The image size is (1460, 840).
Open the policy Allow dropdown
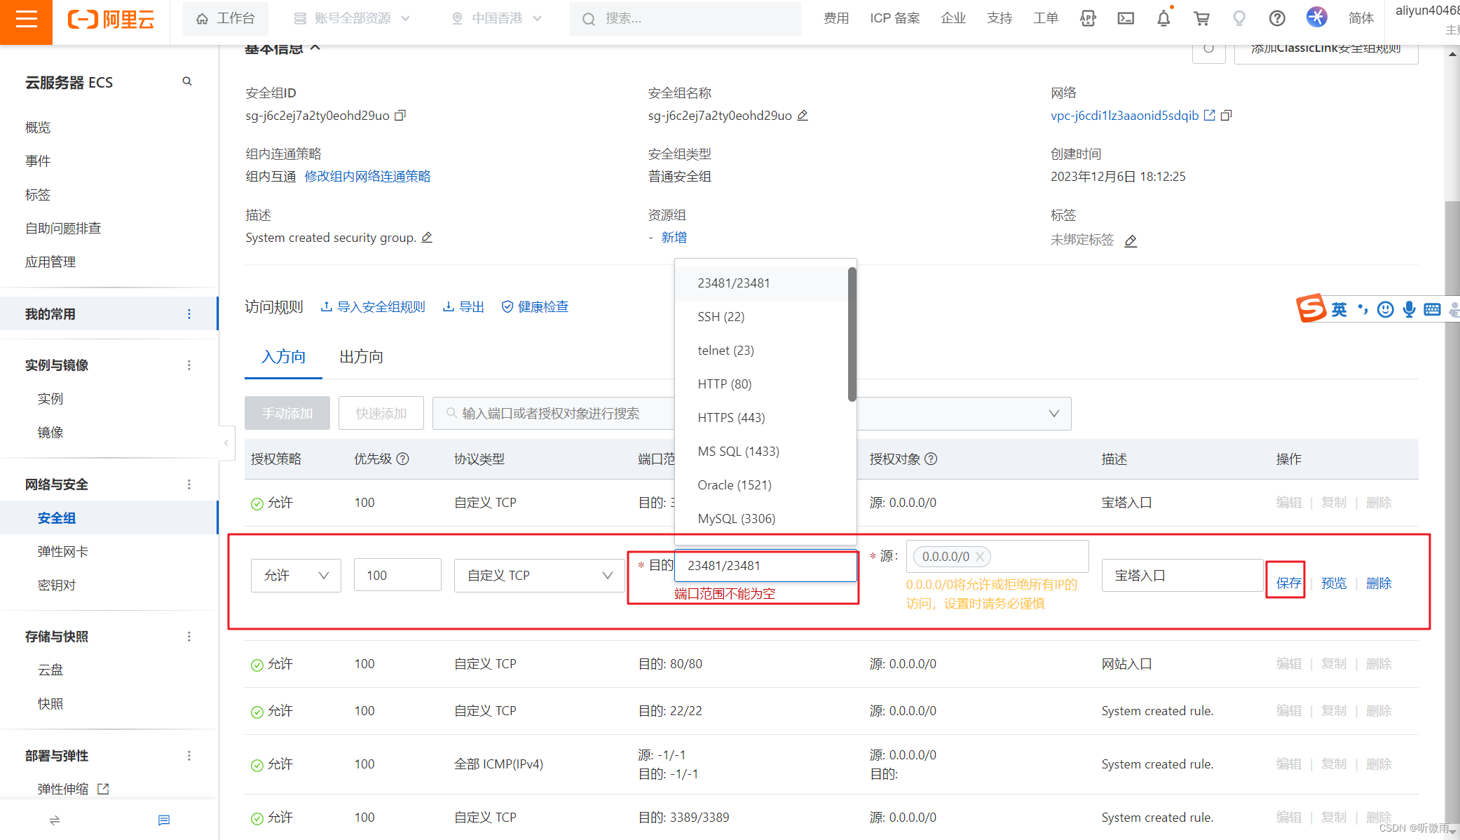296,576
